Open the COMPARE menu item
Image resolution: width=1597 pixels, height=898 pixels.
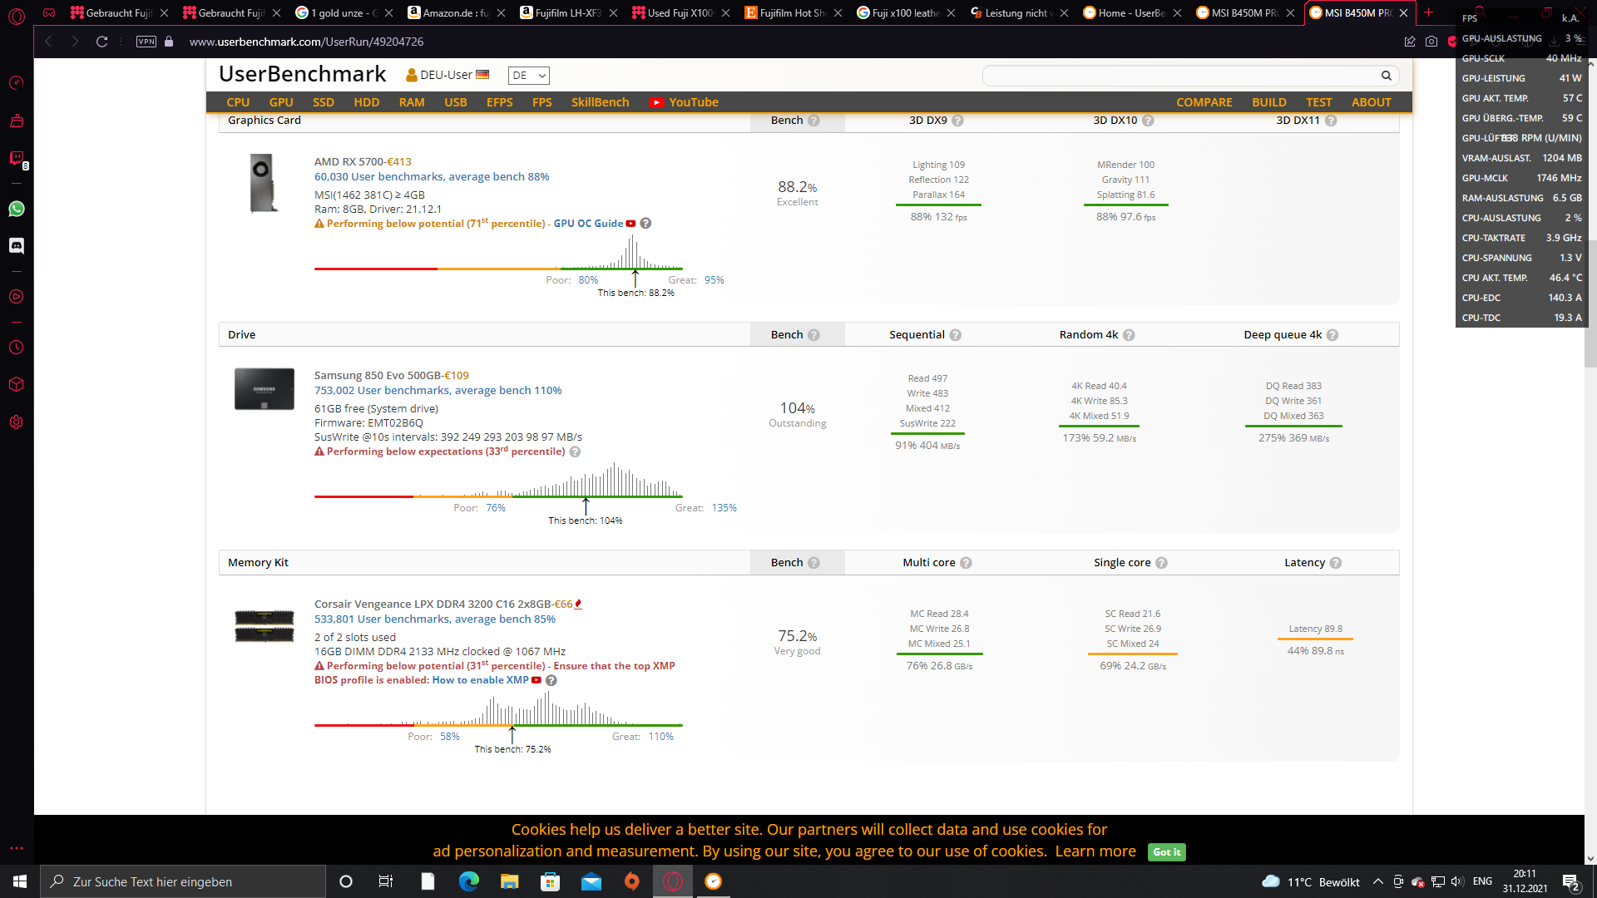pos(1204,102)
